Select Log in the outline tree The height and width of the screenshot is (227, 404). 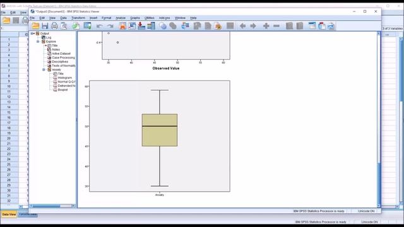click(49, 38)
